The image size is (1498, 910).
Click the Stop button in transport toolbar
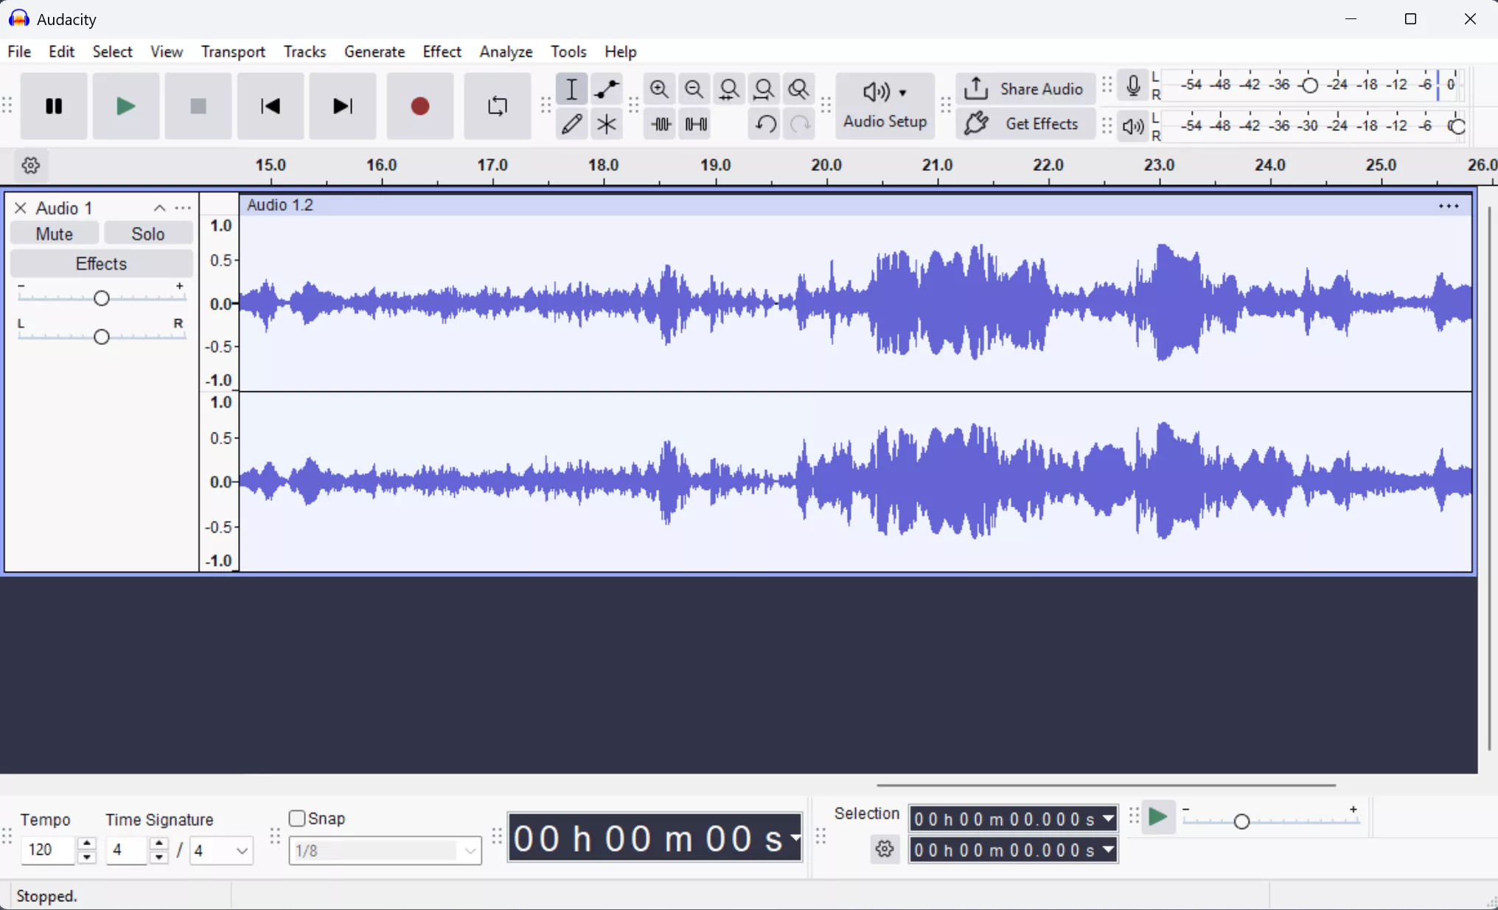(x=198, y=106)
